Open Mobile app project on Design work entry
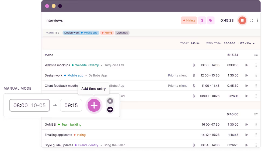This screenshot has height=153, width=265. coord(75,75)
